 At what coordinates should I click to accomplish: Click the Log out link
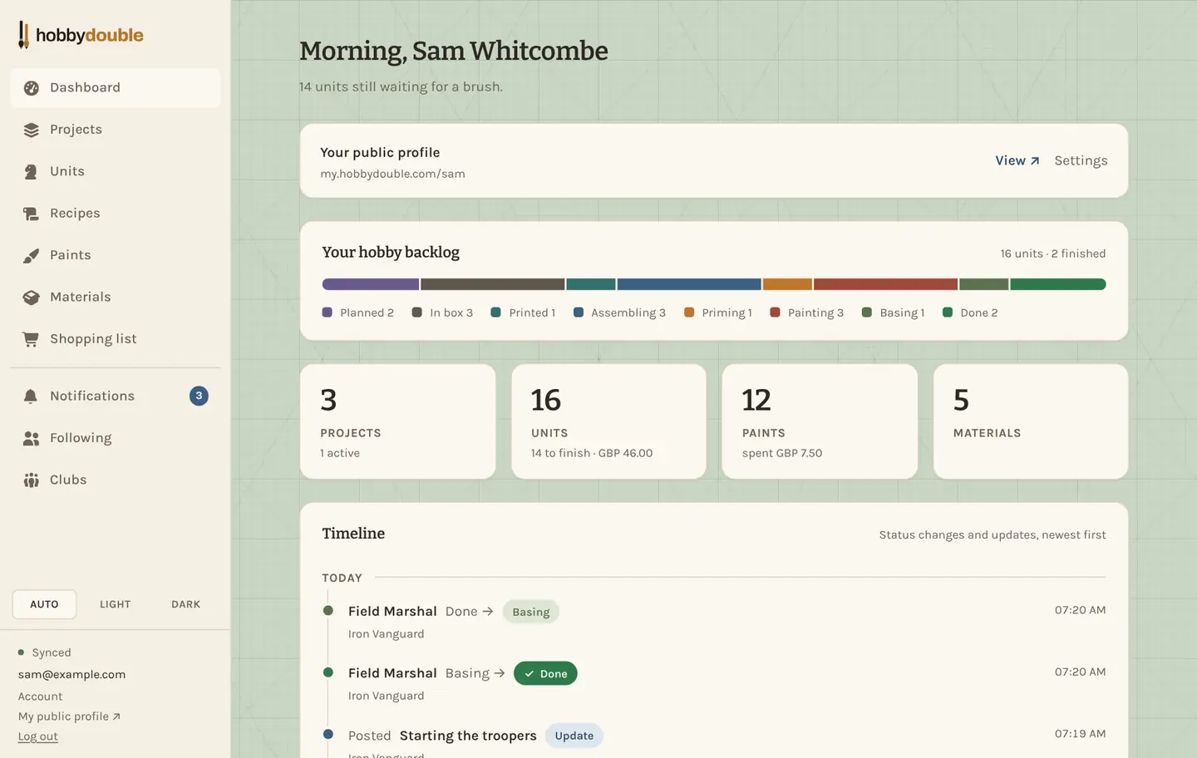[x=38, y=736]
